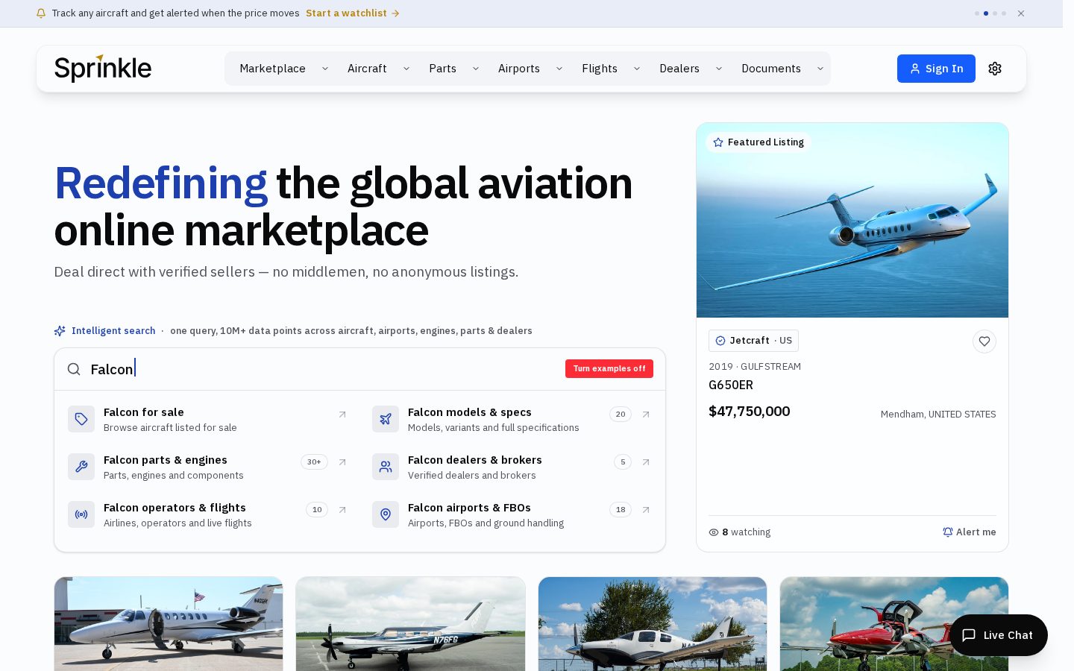Open the red aircraft listing thumbnail
This screenshot has width=1074, height=671.
(x=894, y=624)
